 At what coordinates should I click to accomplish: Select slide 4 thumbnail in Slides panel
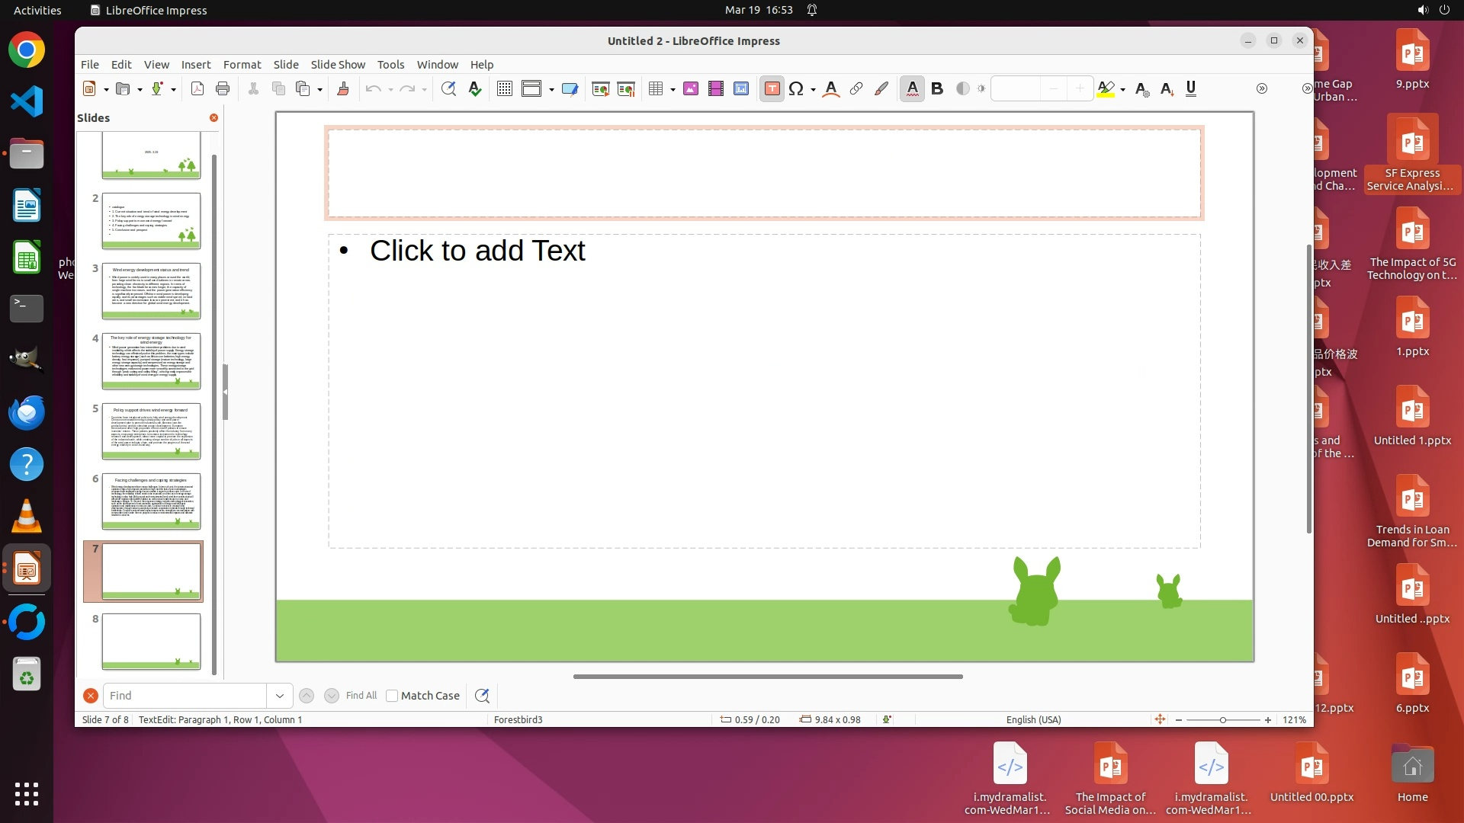[x=151, y=361]
